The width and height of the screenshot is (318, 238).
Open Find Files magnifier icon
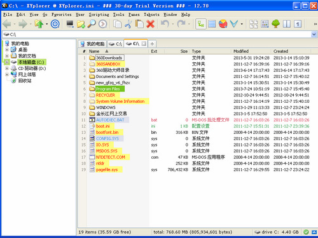(92, 24)
